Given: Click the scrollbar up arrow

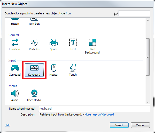Looking at the screenshot, I should [148, 20].
